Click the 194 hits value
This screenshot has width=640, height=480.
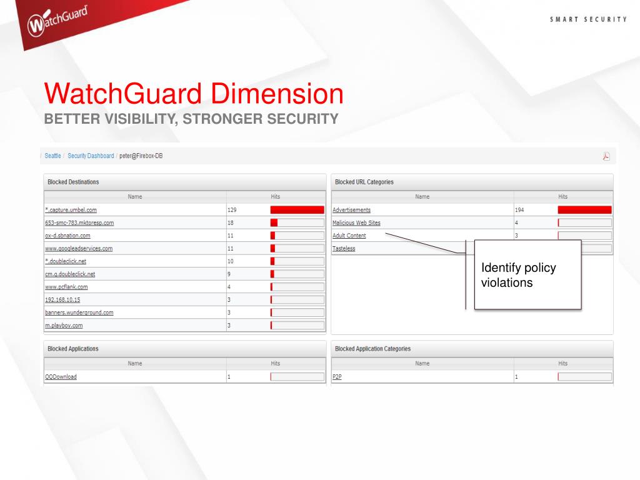pos(519,210)
